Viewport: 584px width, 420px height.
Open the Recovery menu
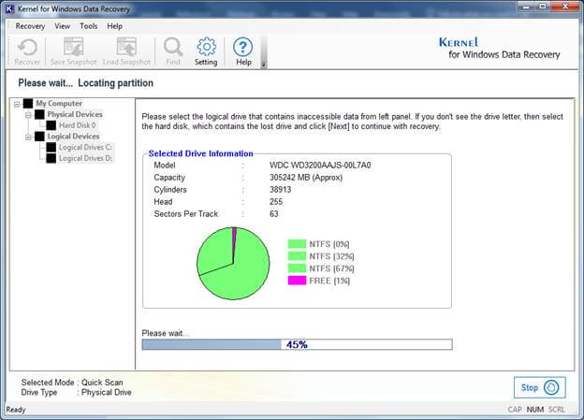tap(30, 26)
